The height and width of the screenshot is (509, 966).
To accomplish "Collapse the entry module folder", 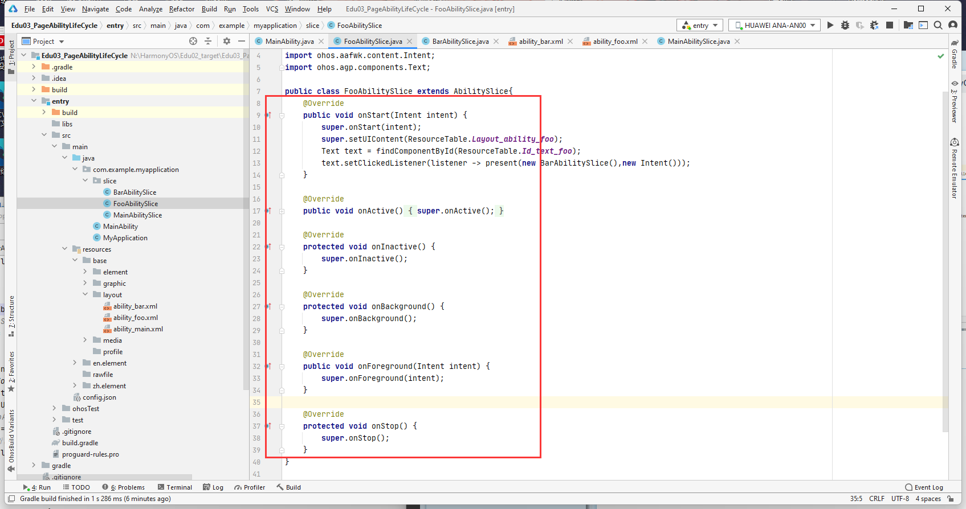I will pyautogui.click(x=34, y=101).
